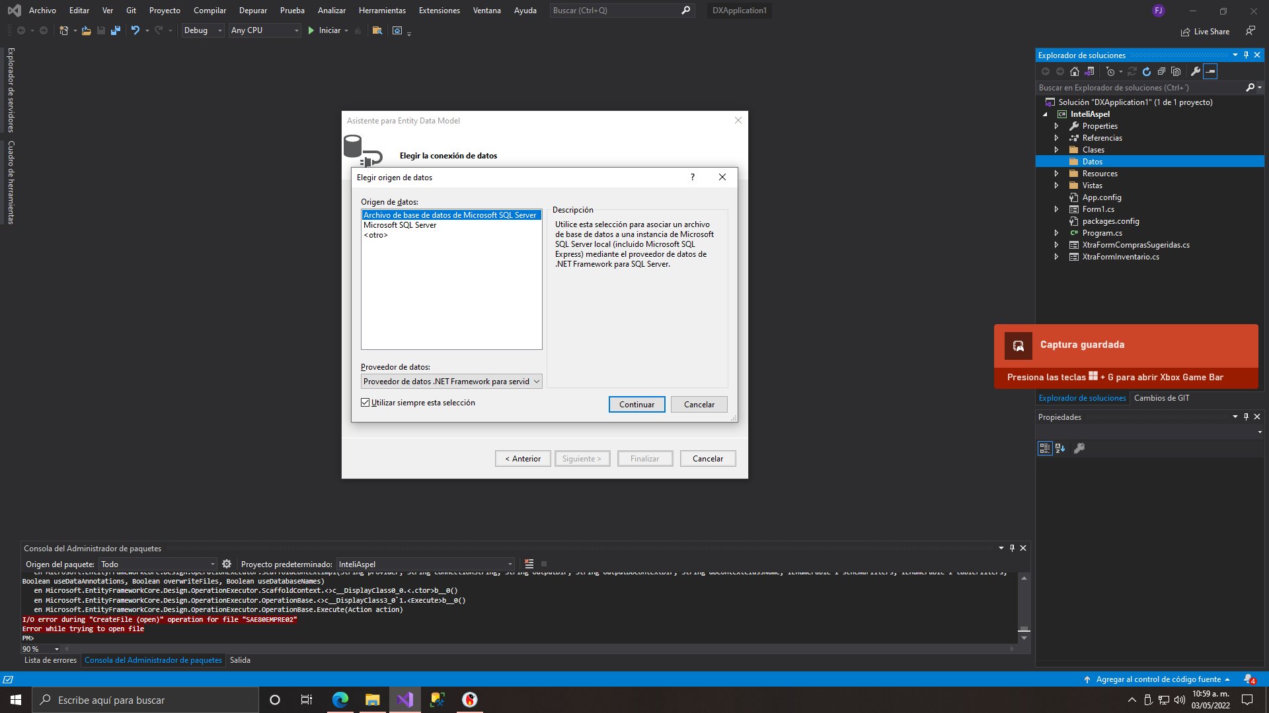1269x713 pixels.
Task: Click the Task View taskbar icon
Action: (x=307, y=700)
